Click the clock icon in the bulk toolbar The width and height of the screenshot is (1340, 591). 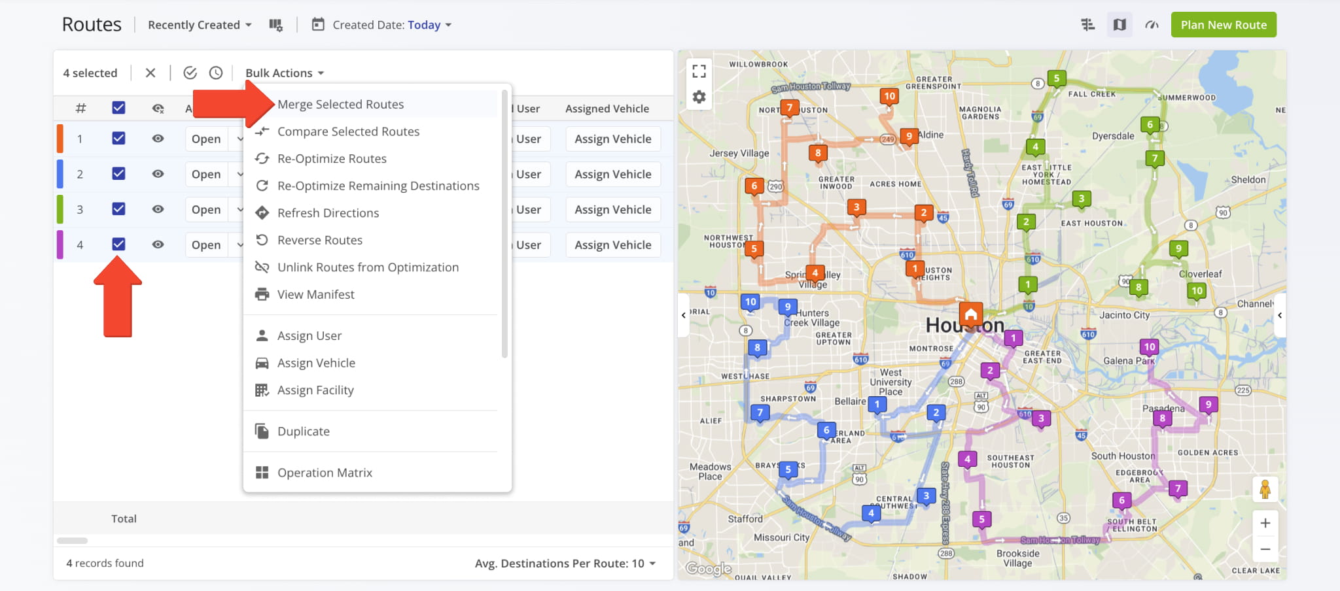pyautogui.click(x=217, y=73)
